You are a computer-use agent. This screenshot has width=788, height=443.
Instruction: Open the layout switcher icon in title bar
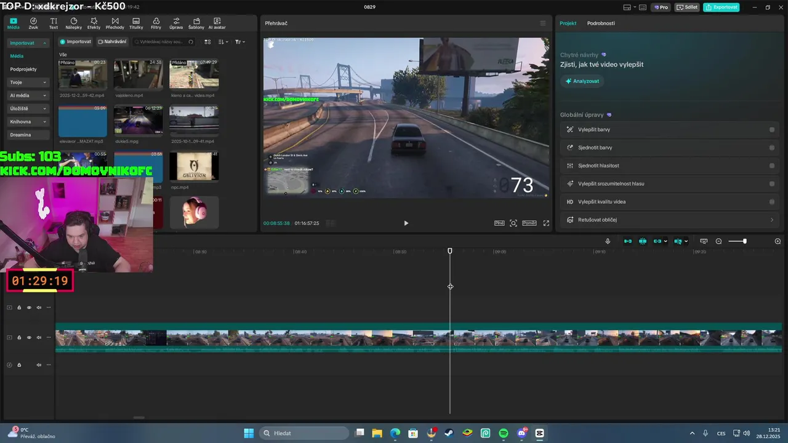click(627, 7)
